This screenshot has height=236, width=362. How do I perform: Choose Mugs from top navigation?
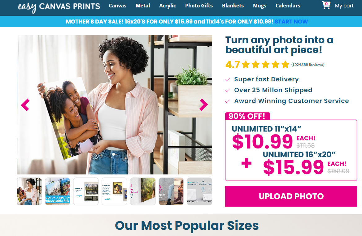260,6
